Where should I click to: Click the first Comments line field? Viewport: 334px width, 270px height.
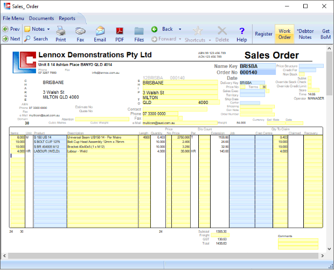click(298, 240)
